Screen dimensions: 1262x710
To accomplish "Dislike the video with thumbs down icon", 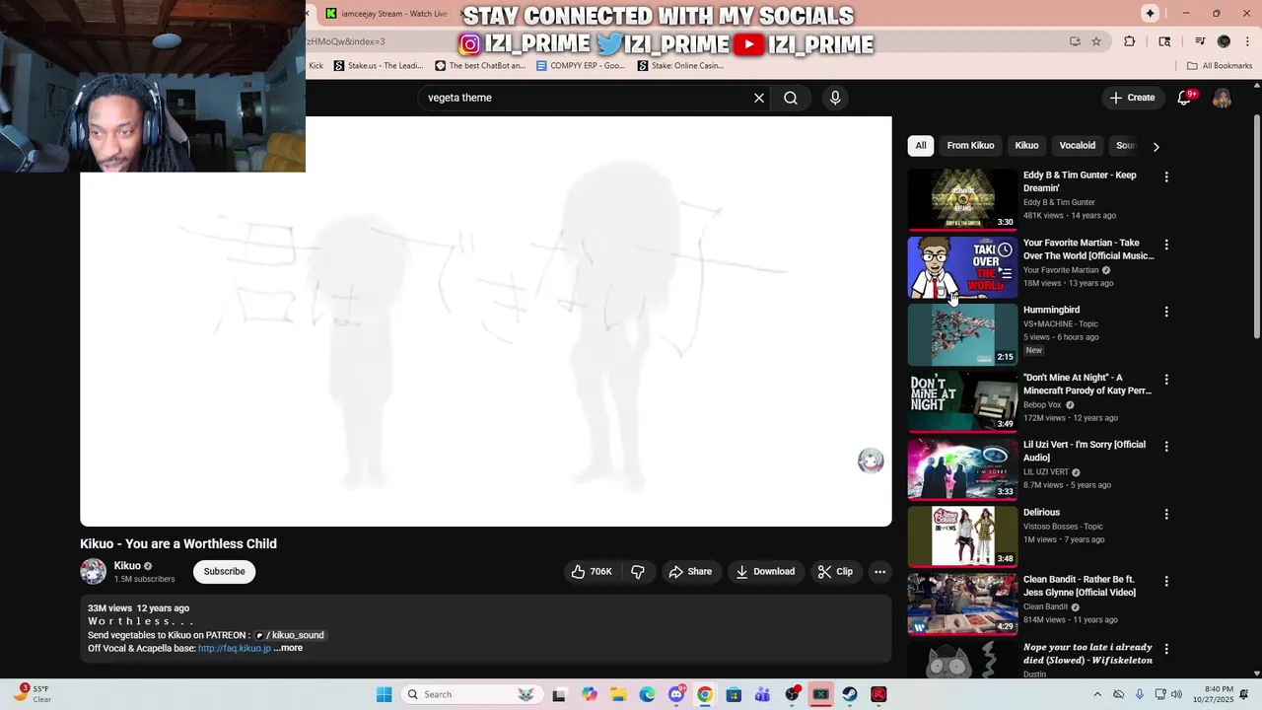I will pyautogui.click(x=638, y=572).
